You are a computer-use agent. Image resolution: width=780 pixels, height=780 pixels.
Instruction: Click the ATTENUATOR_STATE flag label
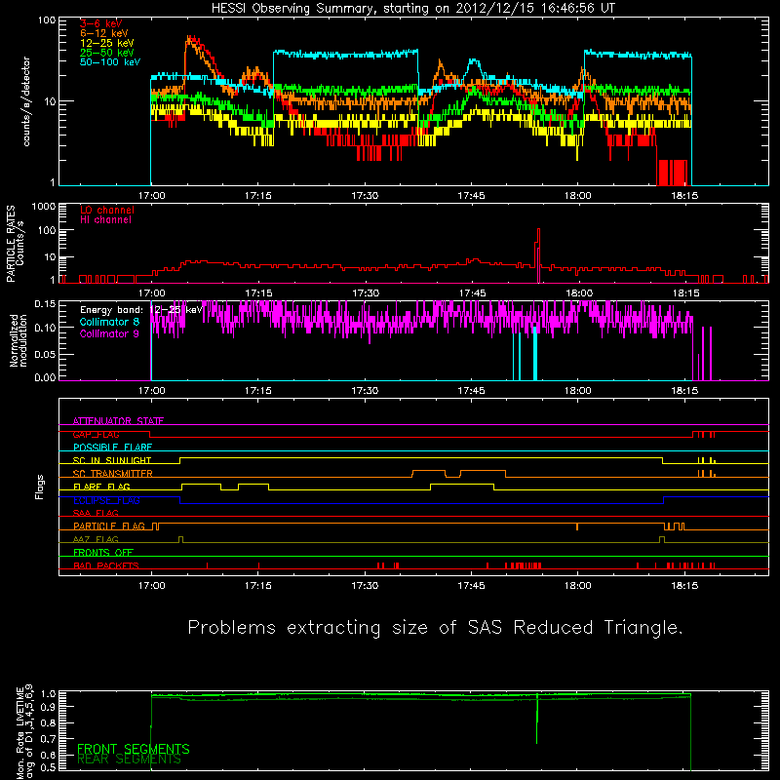pyautogui.click(x=118, y=421)
